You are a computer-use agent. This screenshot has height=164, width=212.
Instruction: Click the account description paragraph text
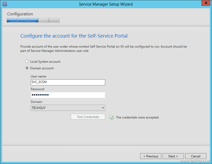pos(104,49)
